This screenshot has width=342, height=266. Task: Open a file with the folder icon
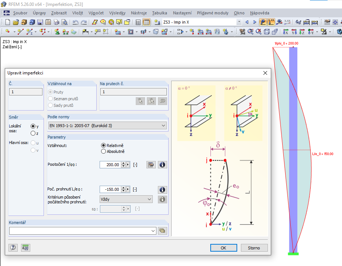[16, 22]
